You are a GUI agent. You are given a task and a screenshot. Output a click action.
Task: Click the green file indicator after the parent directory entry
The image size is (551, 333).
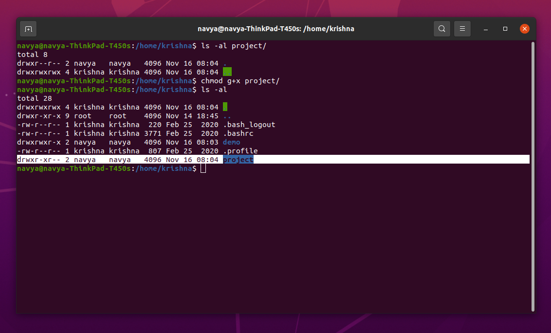[x=227, y=72]
